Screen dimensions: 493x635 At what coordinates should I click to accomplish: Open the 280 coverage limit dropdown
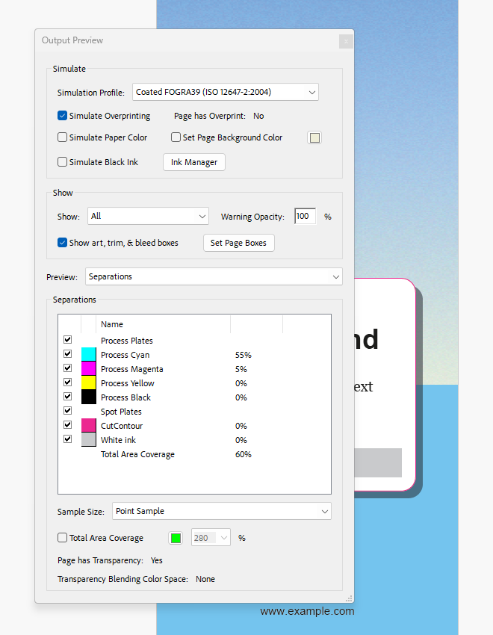click(x=211, y=538)
